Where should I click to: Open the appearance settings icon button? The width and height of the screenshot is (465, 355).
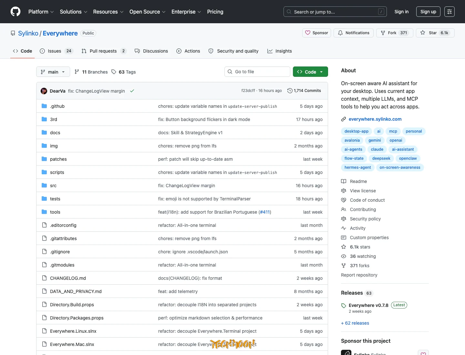449,12
